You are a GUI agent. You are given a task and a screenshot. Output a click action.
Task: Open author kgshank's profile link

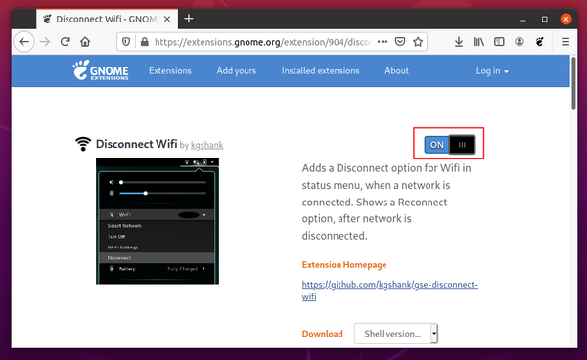pos(207,145)
